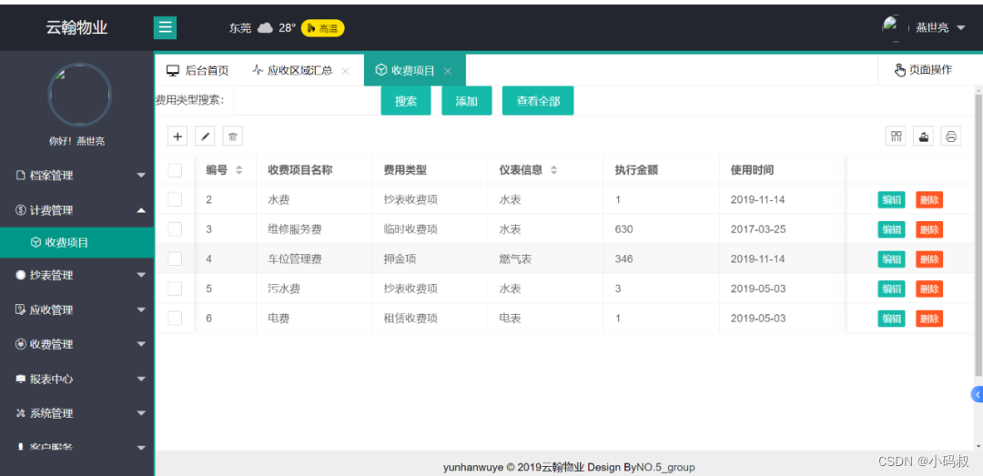Click 编辑 for the 电费 row
983x476 pixels.
tap(891, 319)
